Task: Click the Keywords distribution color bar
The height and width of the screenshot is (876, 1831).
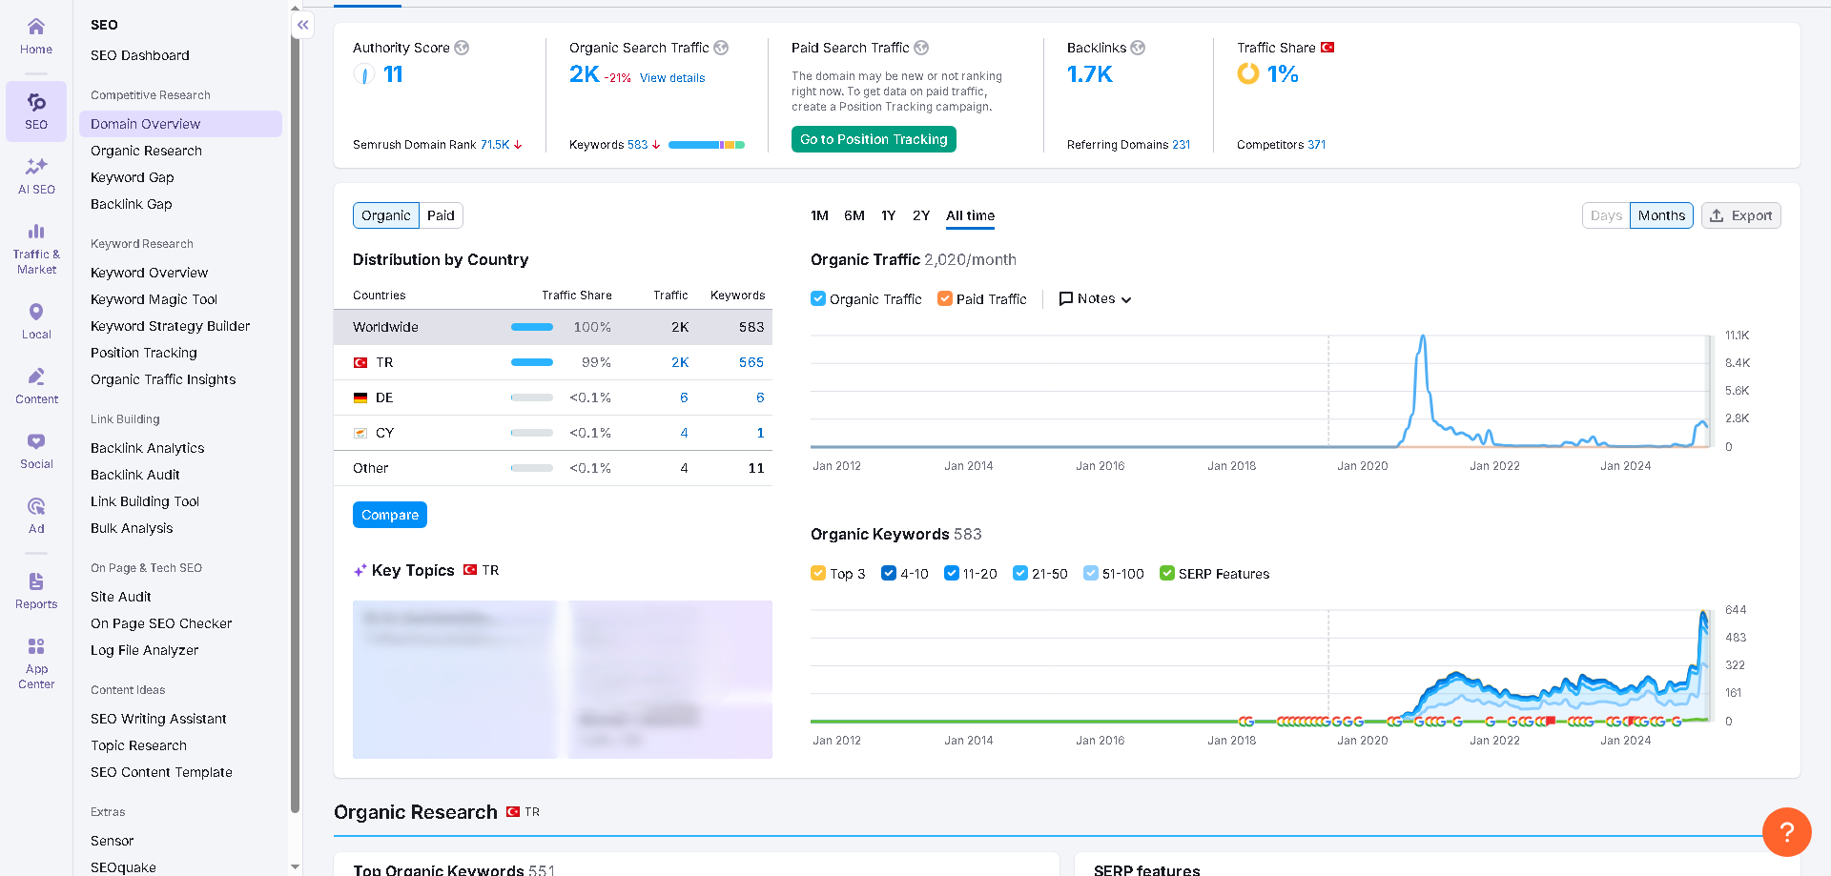Action: coord(707,145)
